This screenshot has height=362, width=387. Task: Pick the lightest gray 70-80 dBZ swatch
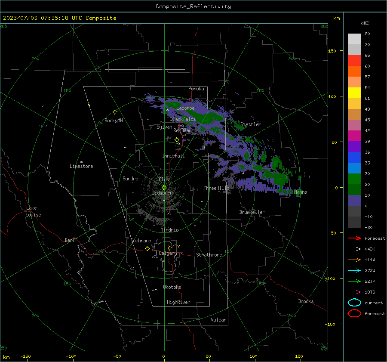pos(354,39)
